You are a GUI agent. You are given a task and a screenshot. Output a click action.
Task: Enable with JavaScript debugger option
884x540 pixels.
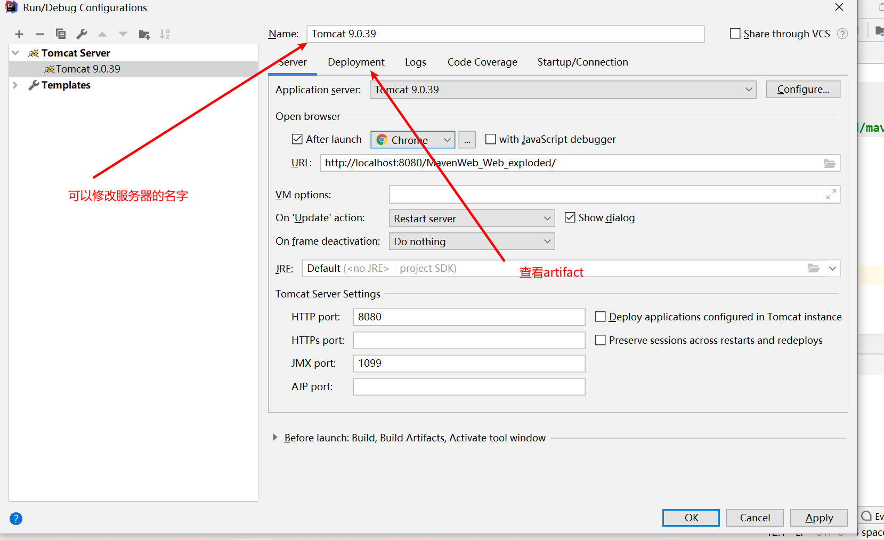point(491,139)
